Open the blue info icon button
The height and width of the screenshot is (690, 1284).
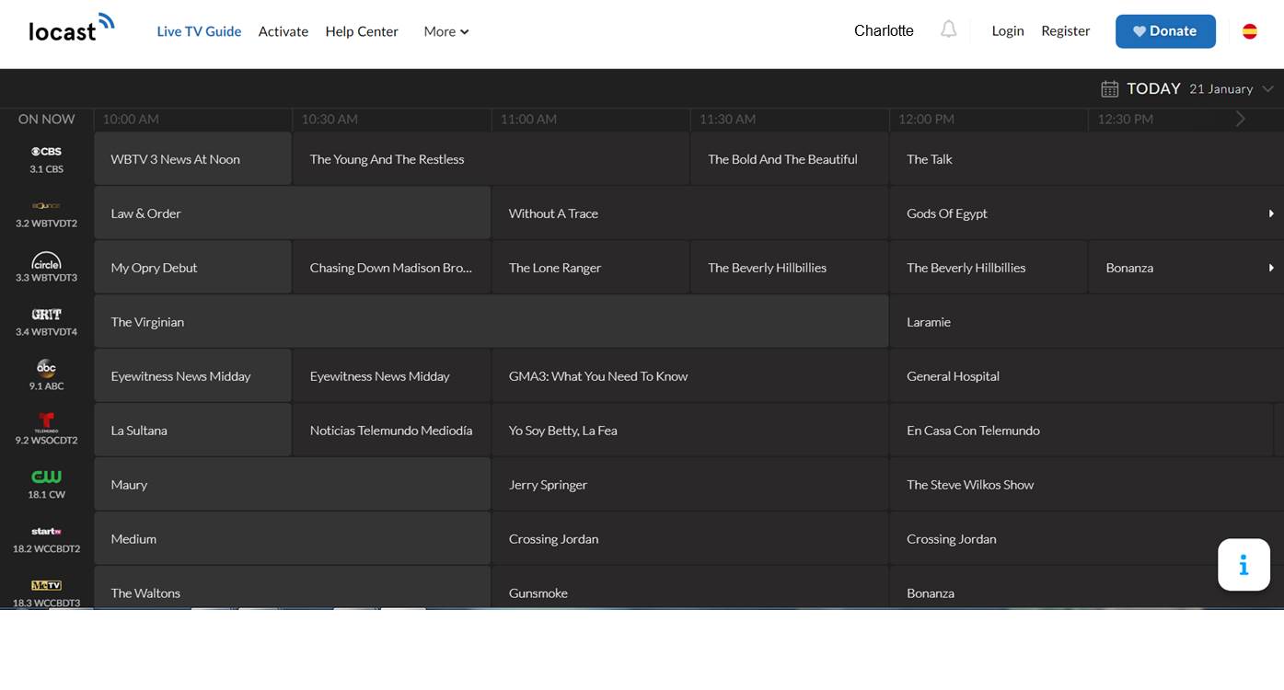click(x=1244, y=565)
